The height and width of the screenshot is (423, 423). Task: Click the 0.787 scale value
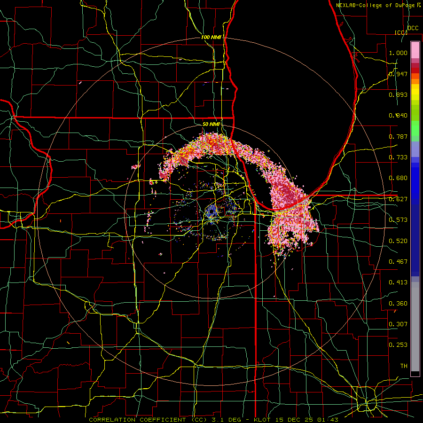398,136
